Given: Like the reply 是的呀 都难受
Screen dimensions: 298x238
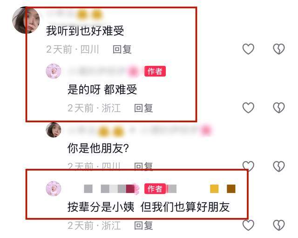Looking at the screenshot, I should click(248, 108).
